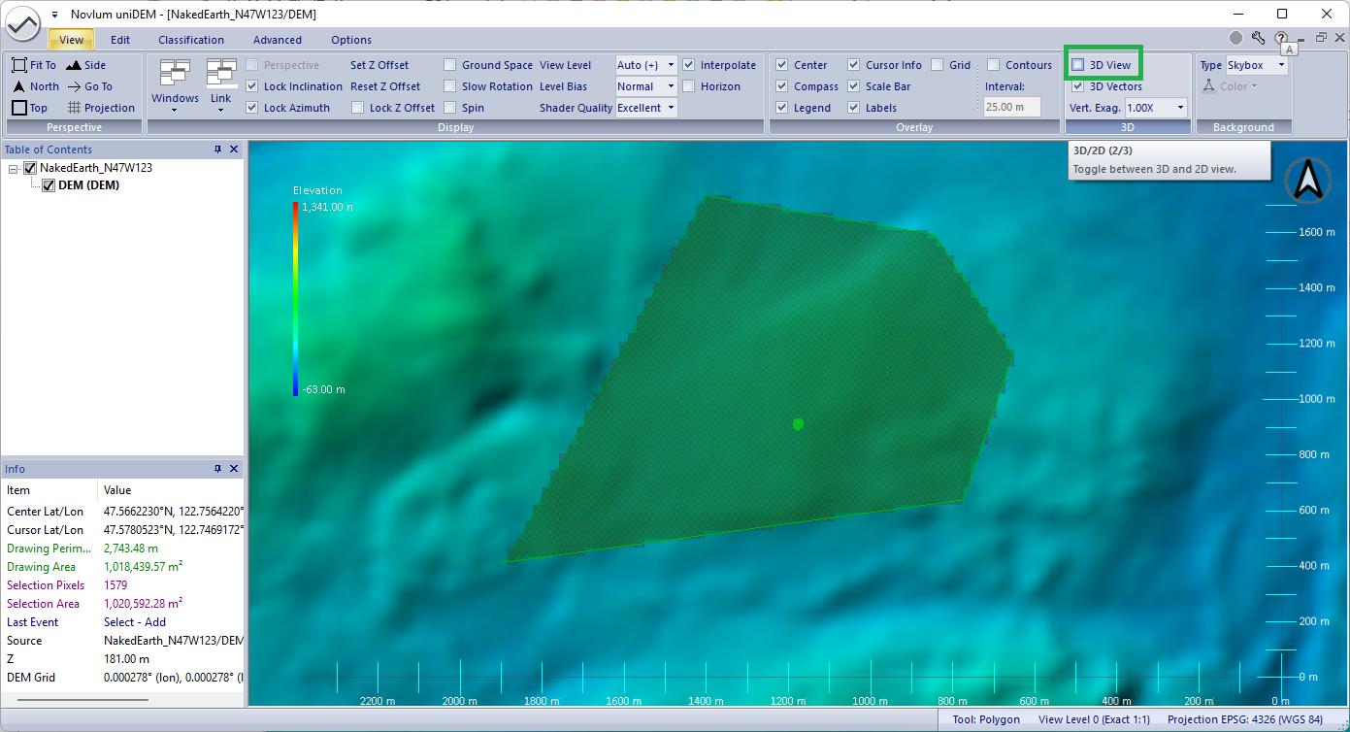This screenshot has height=732, width=1350.
Task: Toggle the Center overlay checkbox
Action: coord(782,65)
